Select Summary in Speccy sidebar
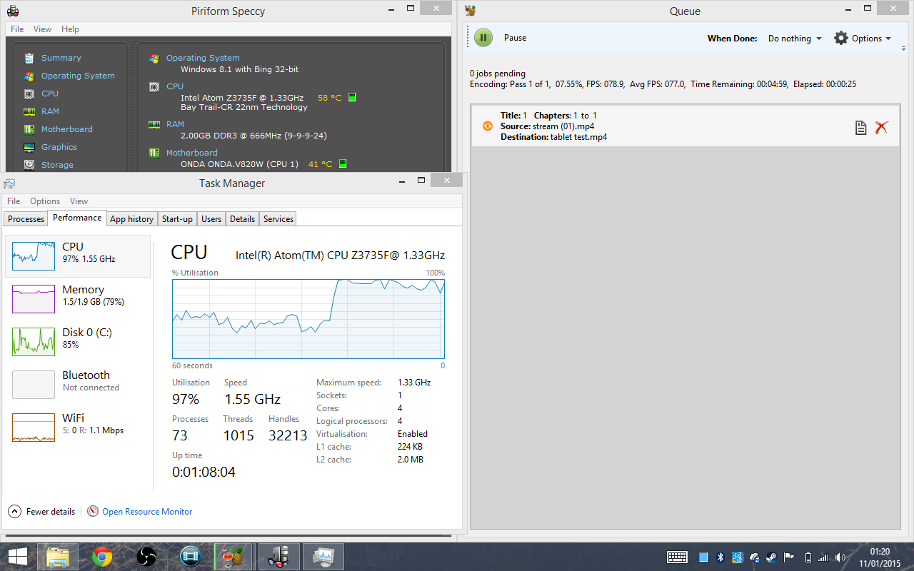Viewport: 914px width, 571px height. [x=61, y=58]
